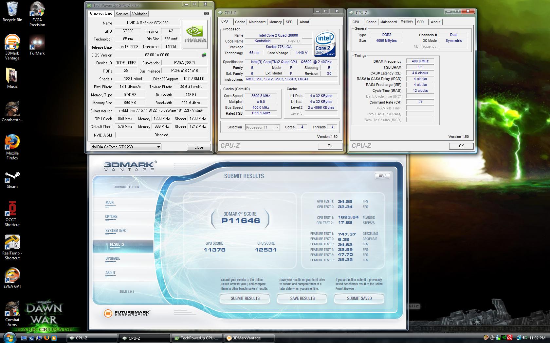Launch the OCCT shortcut icon
Image resolution: width=550 pixels, height=343 pixels.
(x=12, y=214)
